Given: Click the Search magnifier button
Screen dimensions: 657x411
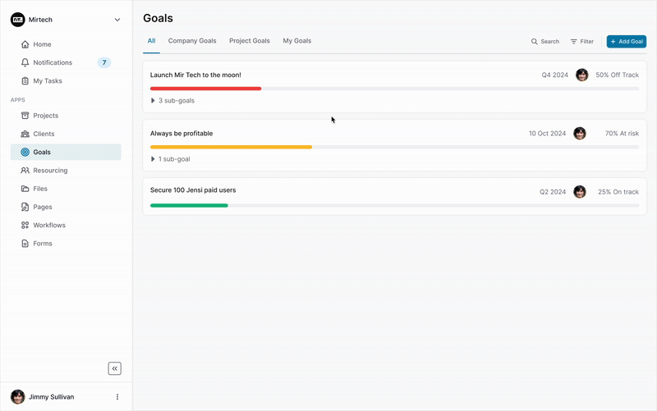Looking at the screenshot, I should [x=545, y=42].
